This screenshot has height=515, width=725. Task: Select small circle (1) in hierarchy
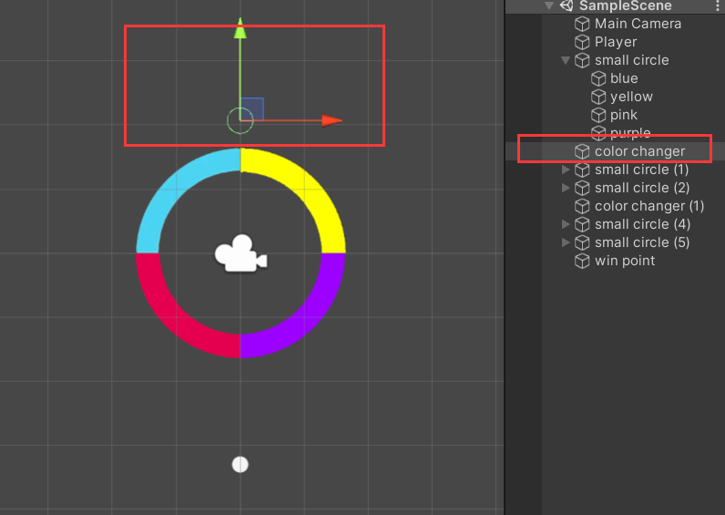[x=641, y=170]
